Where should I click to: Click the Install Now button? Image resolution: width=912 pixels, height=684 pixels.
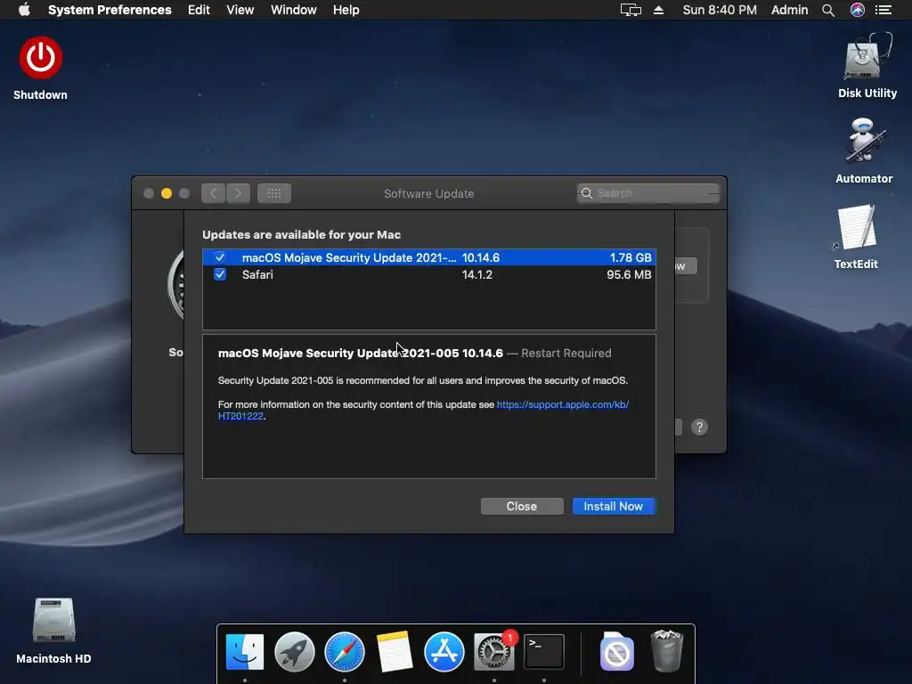click(x=614, y=506)
